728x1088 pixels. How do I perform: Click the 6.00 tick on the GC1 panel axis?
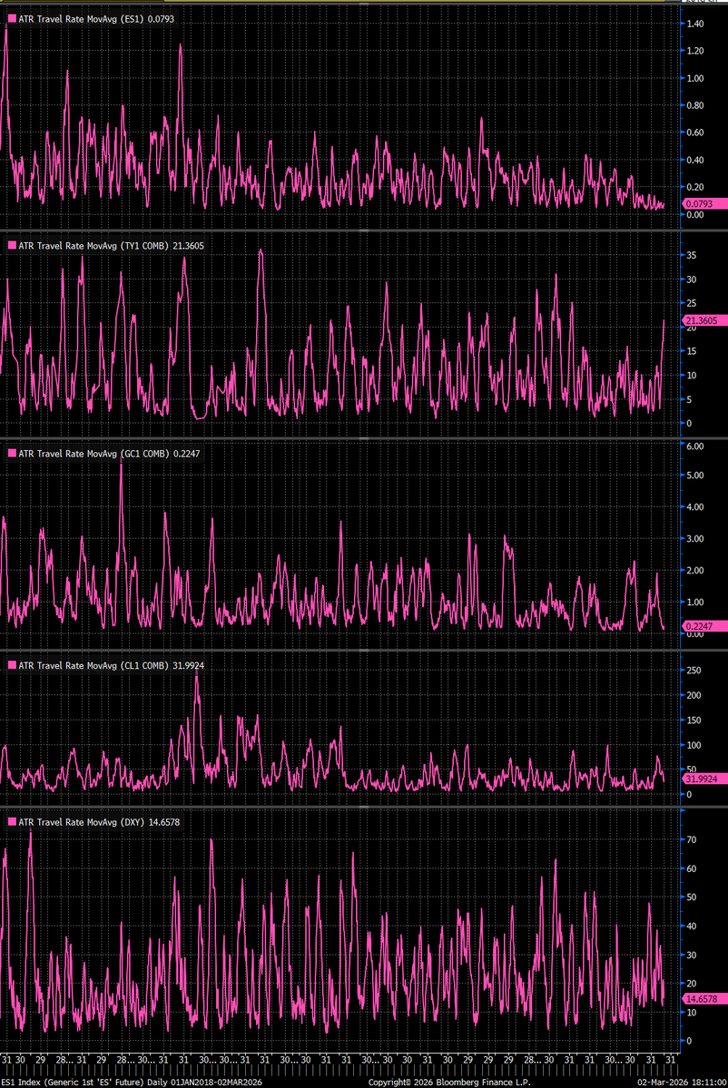[694, 446]
